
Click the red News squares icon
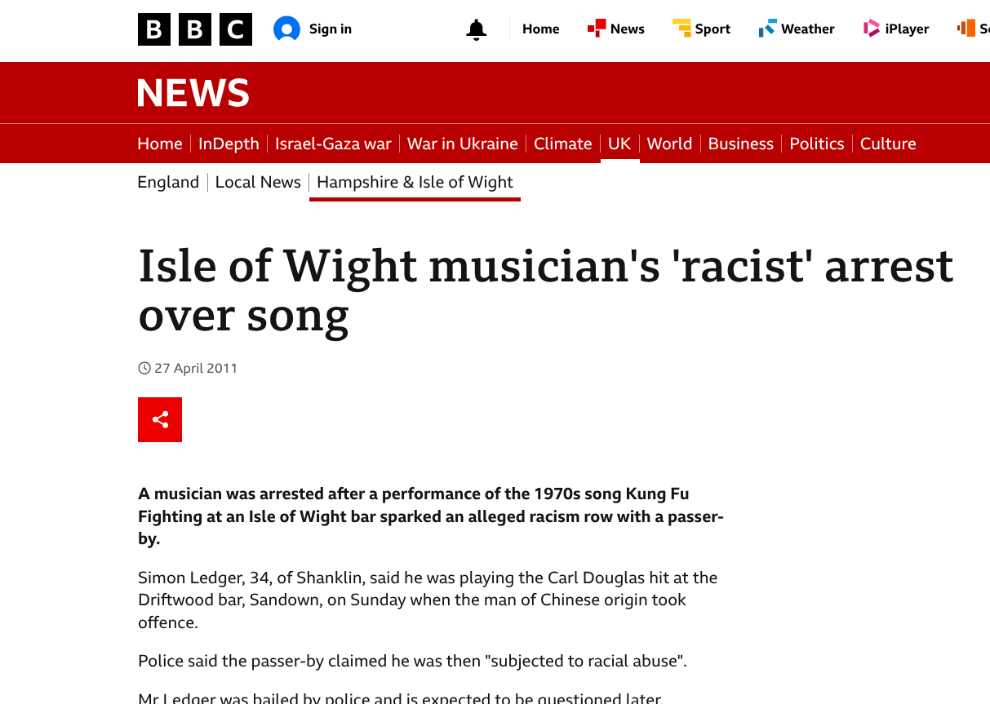point(596,29)
